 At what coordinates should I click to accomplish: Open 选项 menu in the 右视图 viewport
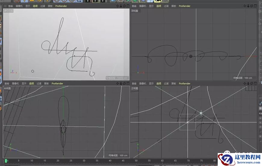pos(32,83)
